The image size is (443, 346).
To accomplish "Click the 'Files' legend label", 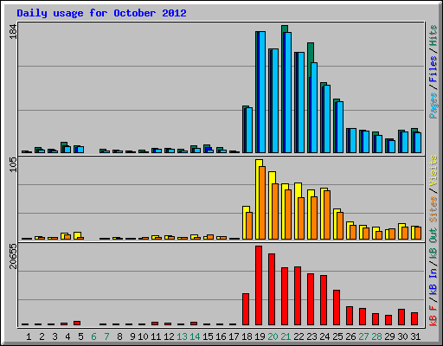I will (x=433, y=69).
